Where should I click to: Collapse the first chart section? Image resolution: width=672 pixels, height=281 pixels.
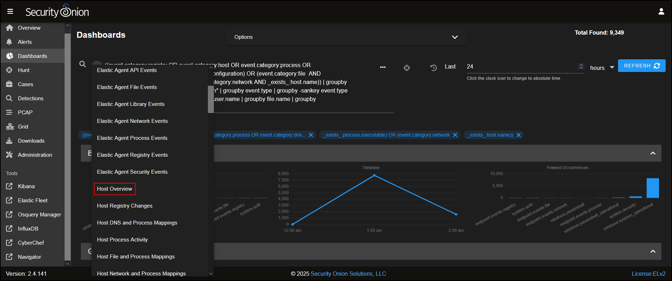click(x=653, y=153)
